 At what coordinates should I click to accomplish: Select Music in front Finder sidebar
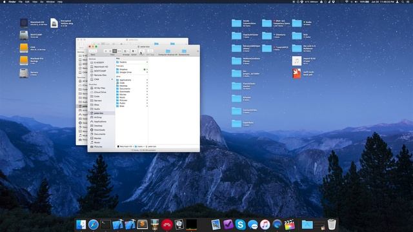click(x=101, y=142)
